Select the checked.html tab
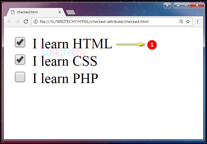 click(x=32, y=12)
